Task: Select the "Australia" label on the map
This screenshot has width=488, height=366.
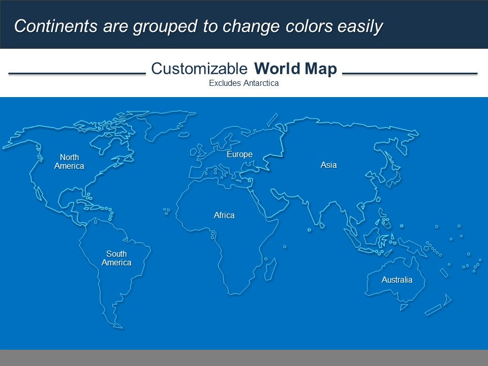Action: coord(397,280)
